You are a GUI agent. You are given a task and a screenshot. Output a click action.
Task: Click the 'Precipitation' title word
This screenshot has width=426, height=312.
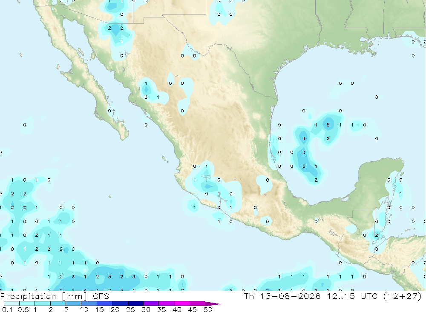click(28, 296)
